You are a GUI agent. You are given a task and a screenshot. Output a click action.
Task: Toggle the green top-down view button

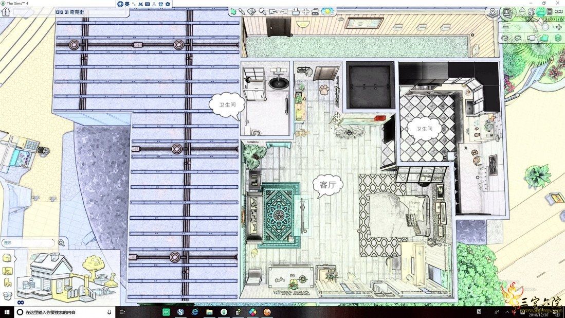click(545, 38)
